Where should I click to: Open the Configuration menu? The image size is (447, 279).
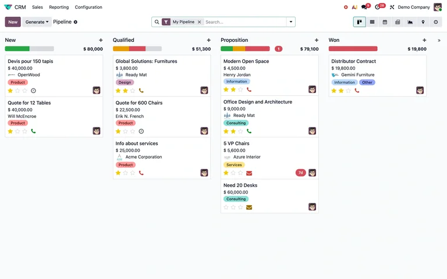click(88, 7)
